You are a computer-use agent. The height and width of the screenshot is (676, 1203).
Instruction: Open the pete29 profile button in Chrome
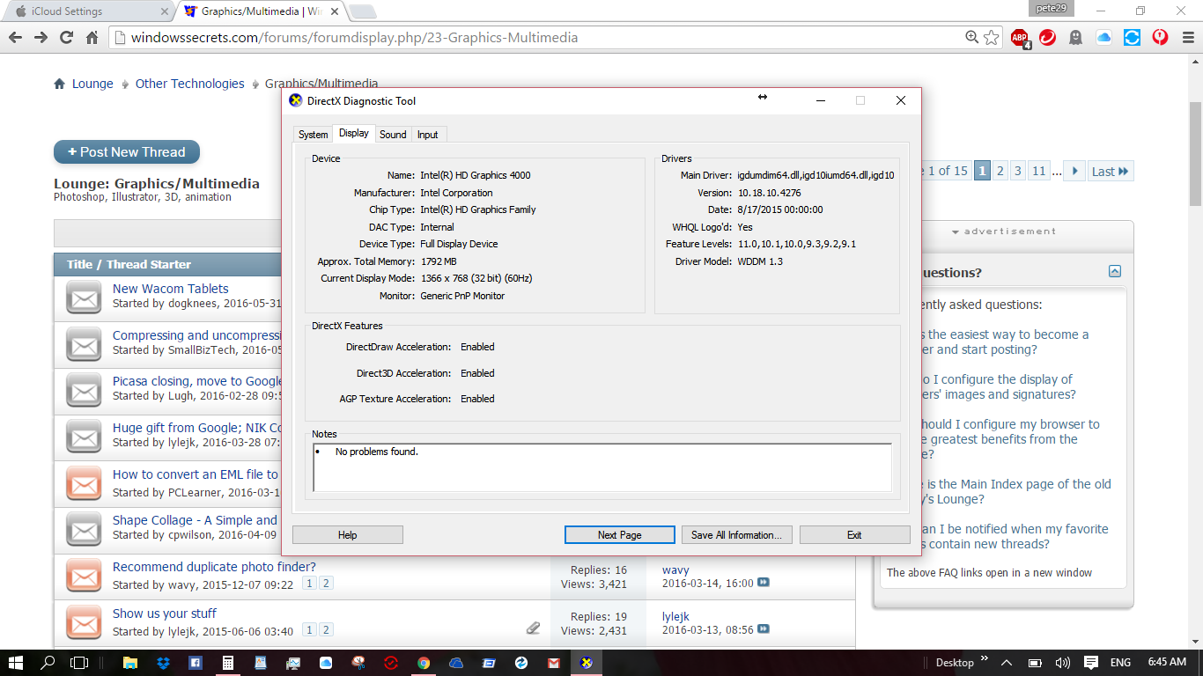click(x=1052, y=8)
